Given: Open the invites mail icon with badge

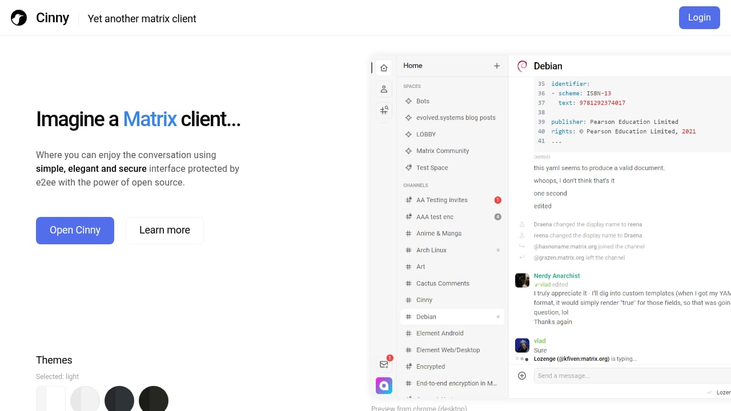Looking at the screenshot, I should pos(384,364).
